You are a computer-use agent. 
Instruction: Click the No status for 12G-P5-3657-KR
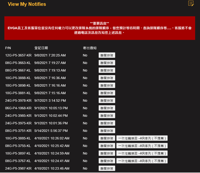pos(85,55)
